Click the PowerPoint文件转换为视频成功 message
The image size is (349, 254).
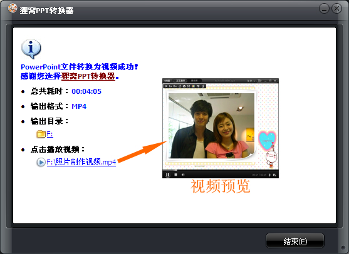tap(80, 67)
